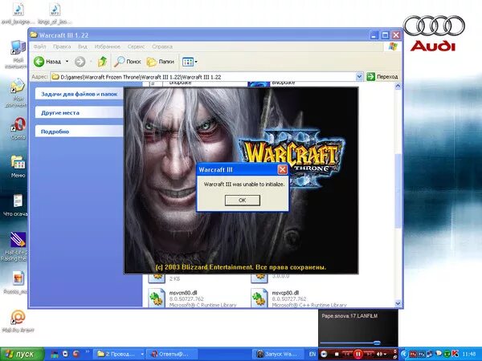This screenshot has height=361, width=482.
Task: Open the 2 Проводник taskbar group
Action: pos(120,355)
